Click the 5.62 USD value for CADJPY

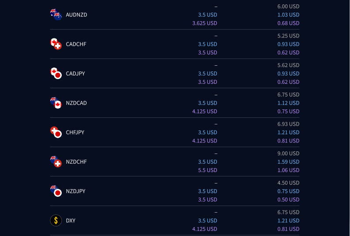click(288, 65)
